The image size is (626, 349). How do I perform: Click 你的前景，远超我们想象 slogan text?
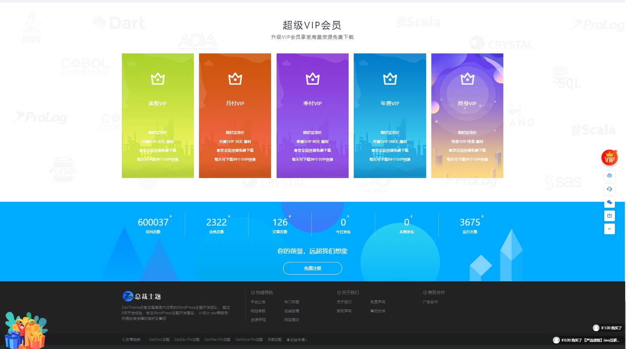point(313,251)
